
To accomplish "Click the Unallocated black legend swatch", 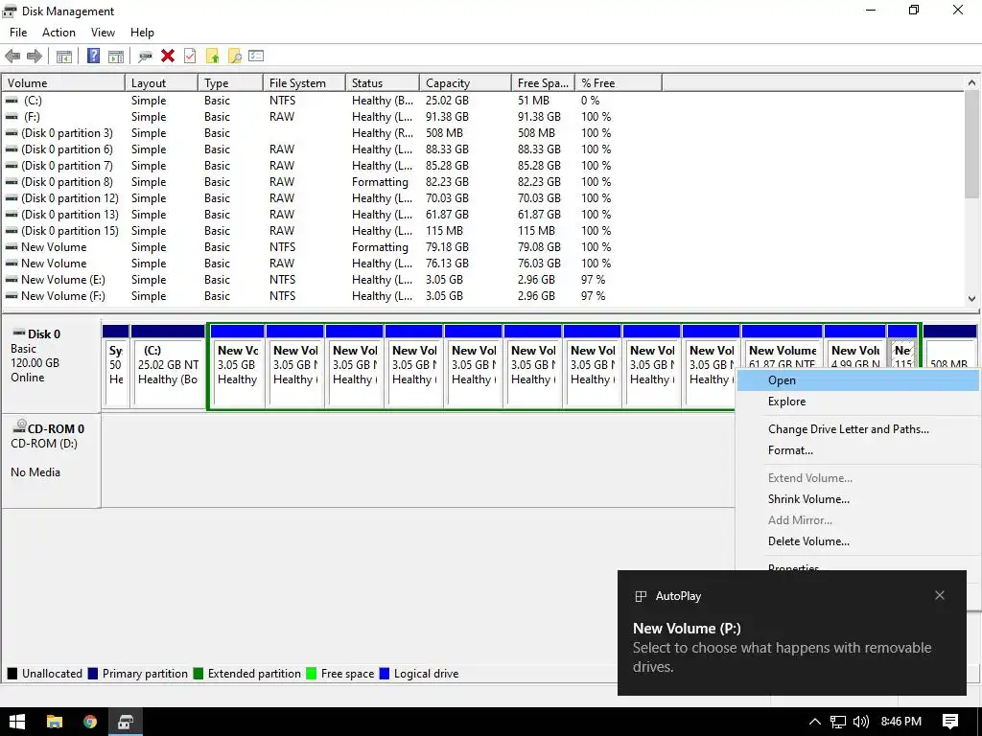I will (12, 674).
